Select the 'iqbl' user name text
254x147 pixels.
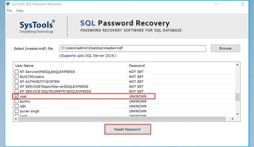(23, 106)
